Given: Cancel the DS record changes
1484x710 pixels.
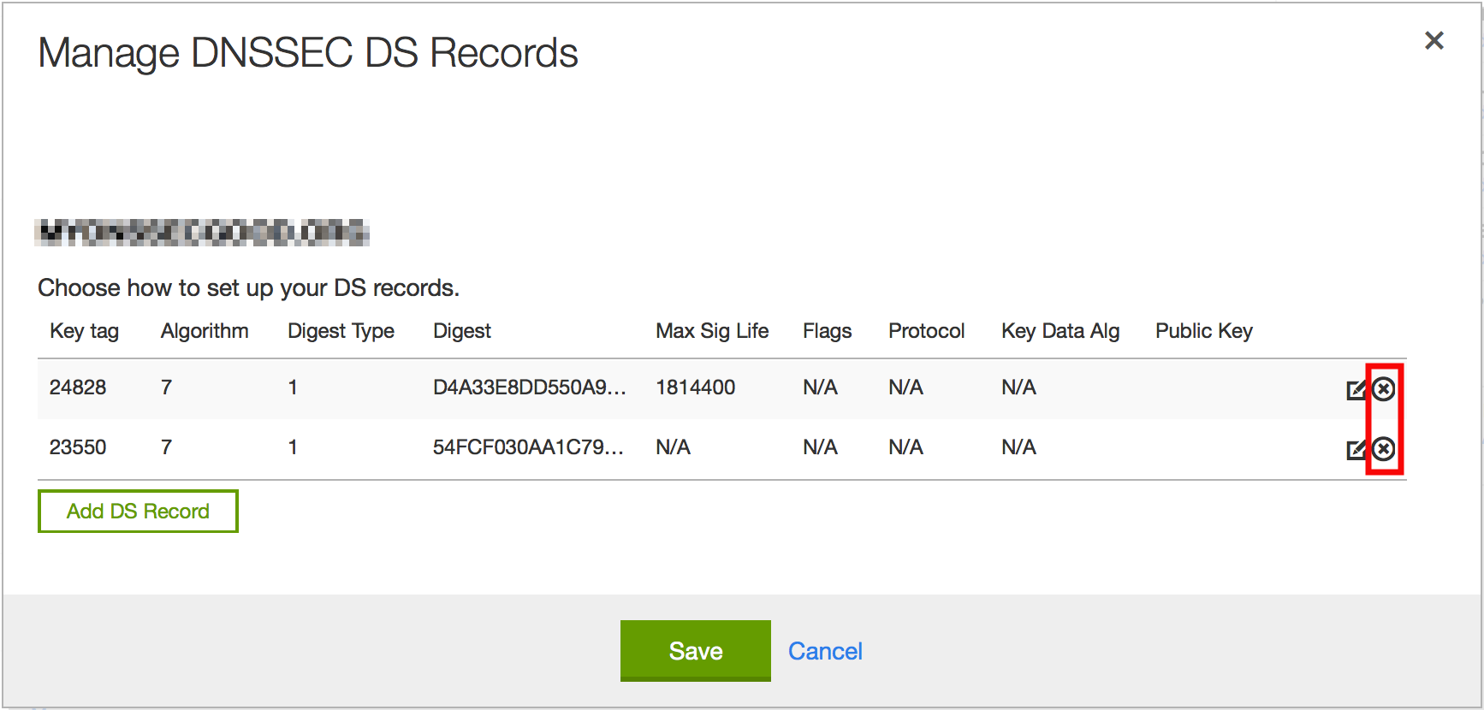Looking at the screenshot, I should (825, 651).
